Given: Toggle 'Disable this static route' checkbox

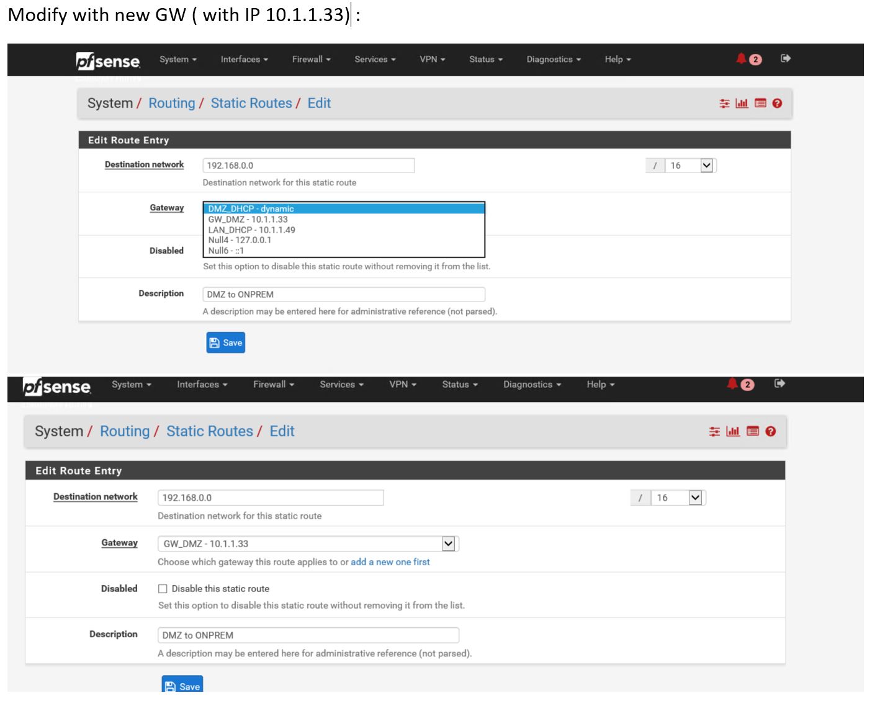Looking at the screenshot, I should (163, 589).
